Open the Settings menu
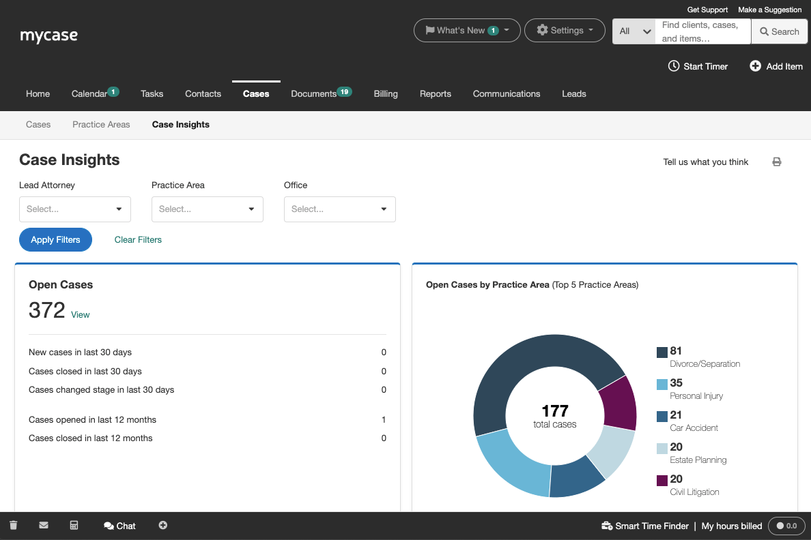Viewport: 811px width, 540px height. pos(565,31)
